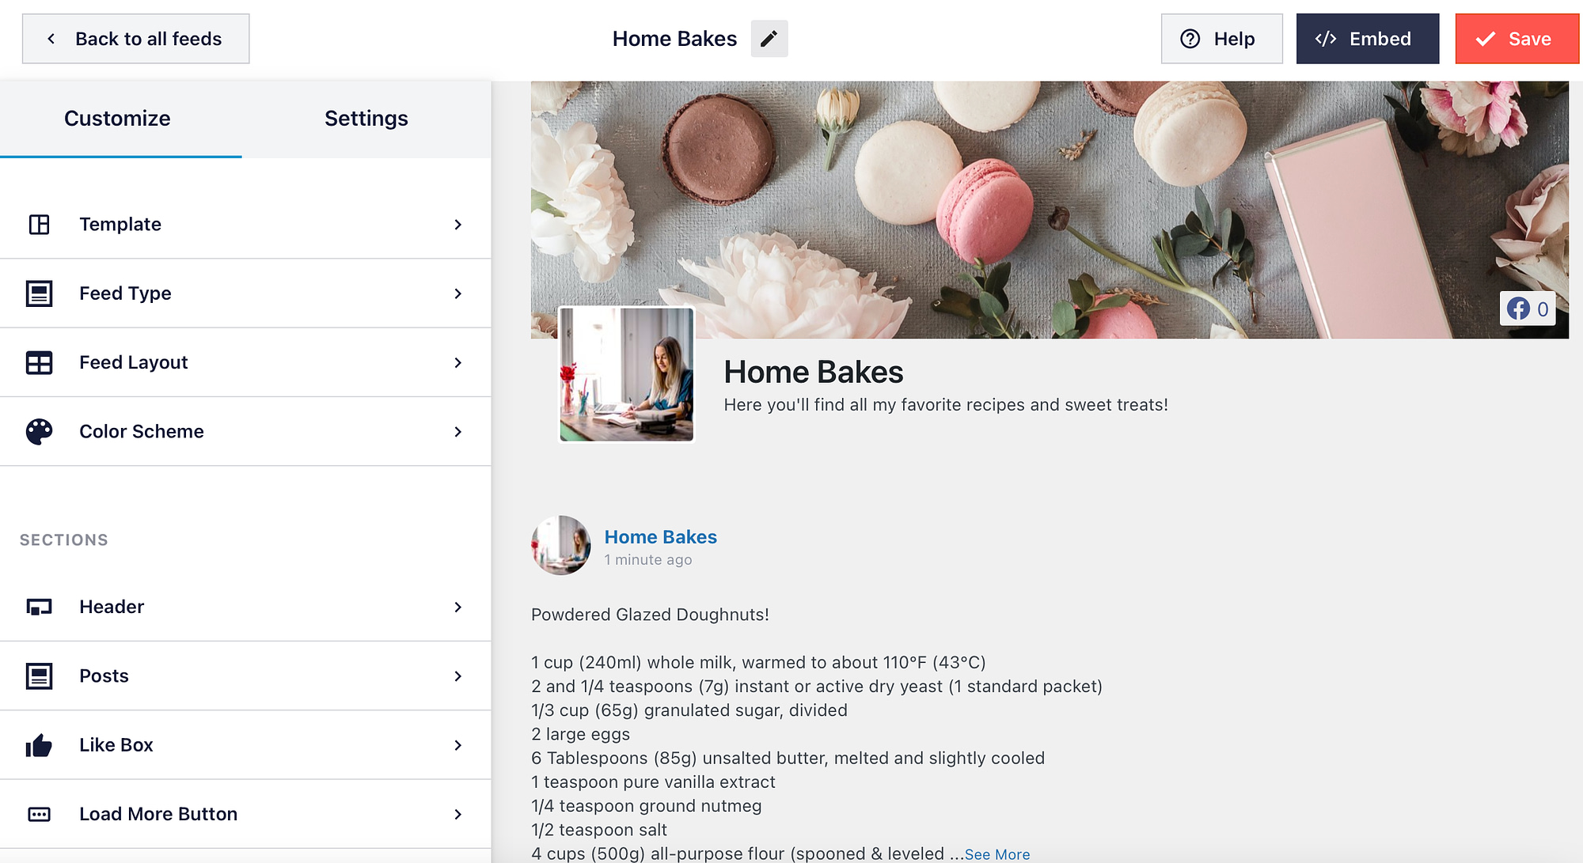The height and width of the screenshot is (863, 1583).
Task: Switch to the Settings tab
Action: click(x=366, y=118)
